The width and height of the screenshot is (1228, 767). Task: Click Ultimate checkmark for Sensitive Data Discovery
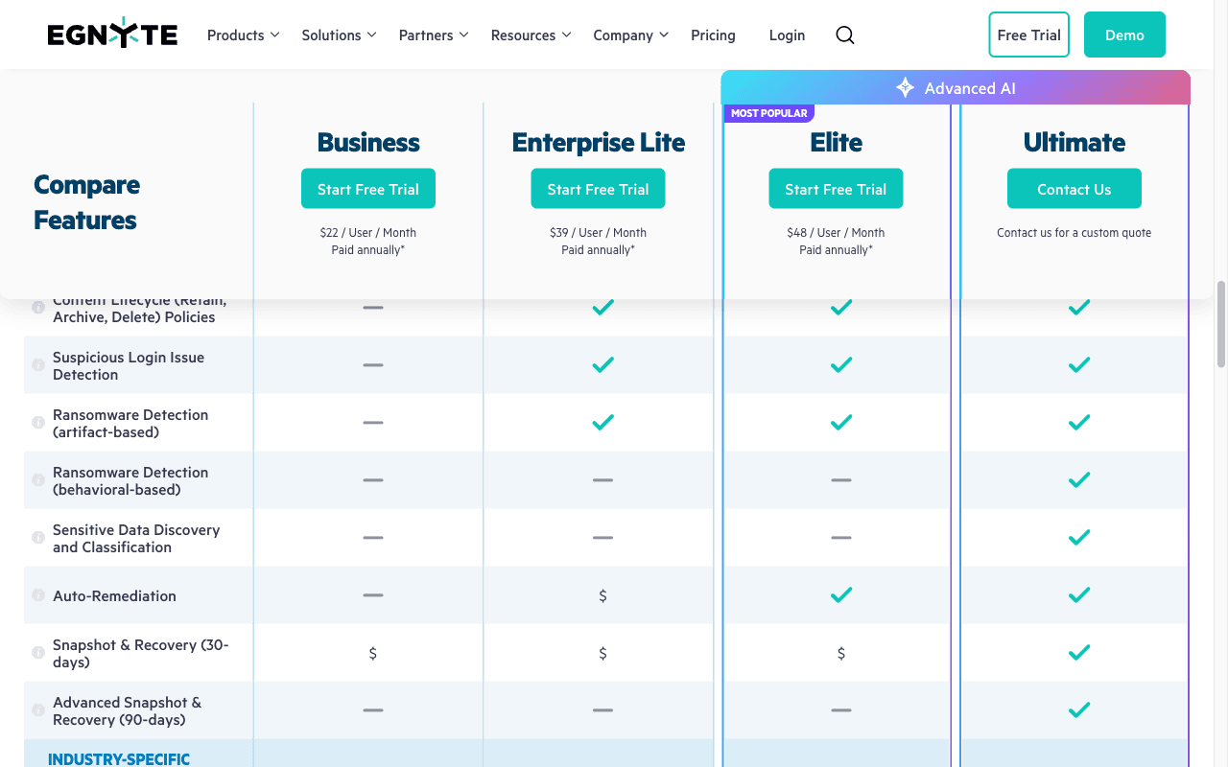[1079, 538]
